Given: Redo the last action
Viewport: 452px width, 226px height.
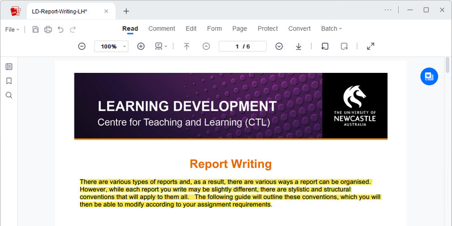Looking at the screenshot, I should point(73,29).
